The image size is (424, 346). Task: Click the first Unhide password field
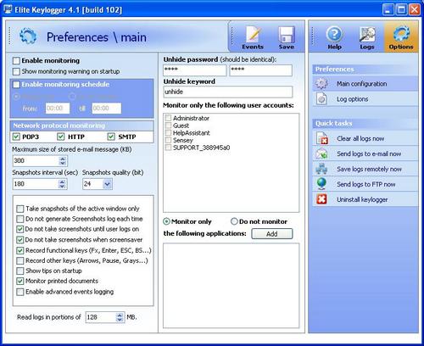195,70
